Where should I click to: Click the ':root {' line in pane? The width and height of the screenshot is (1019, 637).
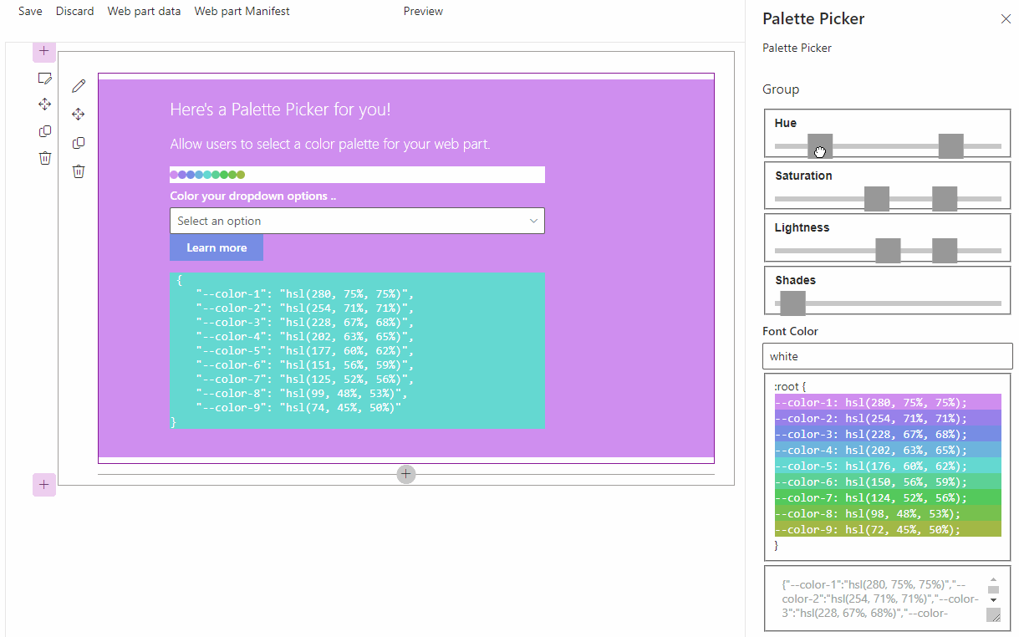coord(790,386)
